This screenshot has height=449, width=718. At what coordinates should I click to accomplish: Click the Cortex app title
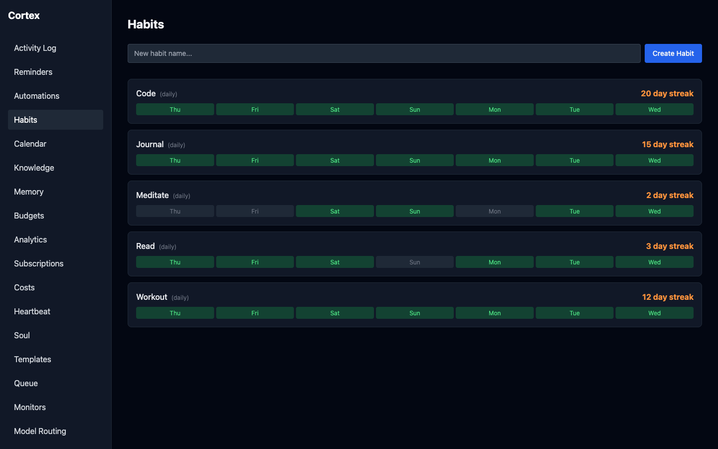(23, 15)
